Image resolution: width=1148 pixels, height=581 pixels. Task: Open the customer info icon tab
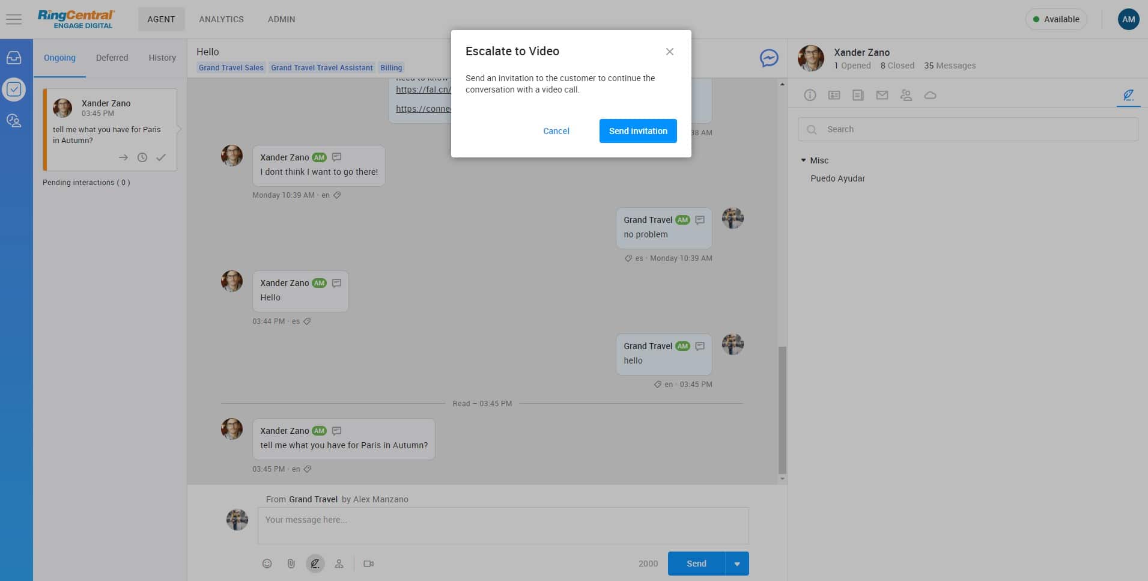coord(810,95)
